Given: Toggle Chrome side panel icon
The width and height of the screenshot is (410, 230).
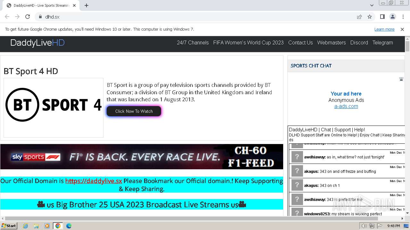Looking at the screenshot, I should [x=382, y=17].
